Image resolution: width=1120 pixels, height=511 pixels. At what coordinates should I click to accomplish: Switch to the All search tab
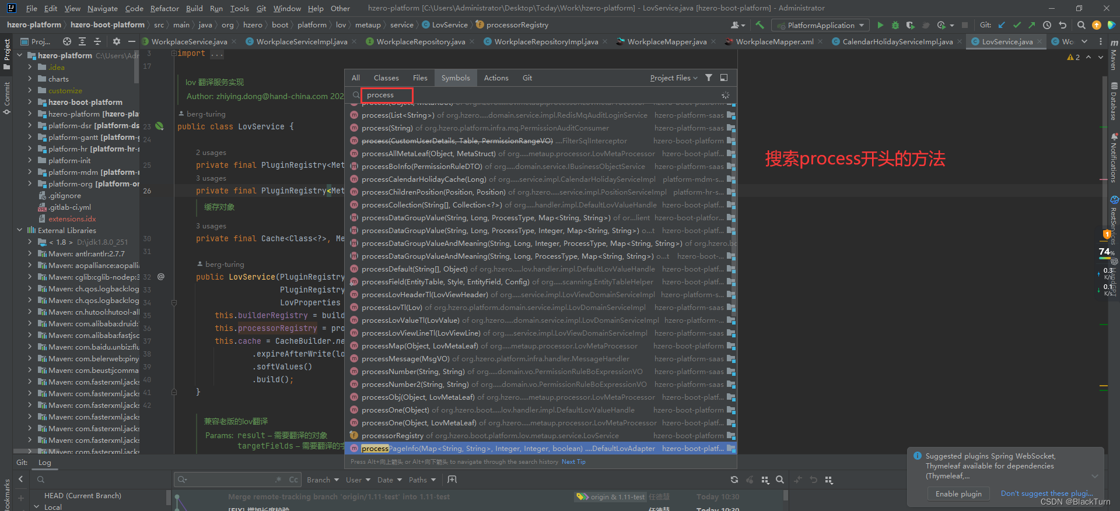point(356,77)
